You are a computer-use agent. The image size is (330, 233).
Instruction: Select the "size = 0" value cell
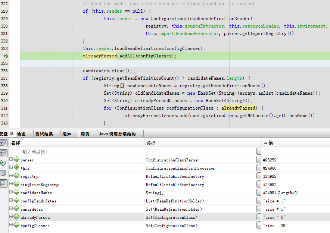(x=274, y=217)
